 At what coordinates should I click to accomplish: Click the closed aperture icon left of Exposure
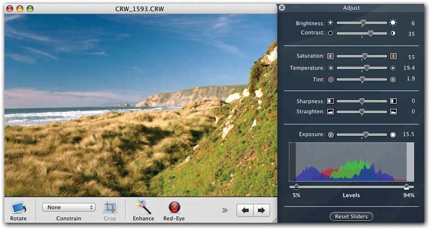[x=331, y=135]
